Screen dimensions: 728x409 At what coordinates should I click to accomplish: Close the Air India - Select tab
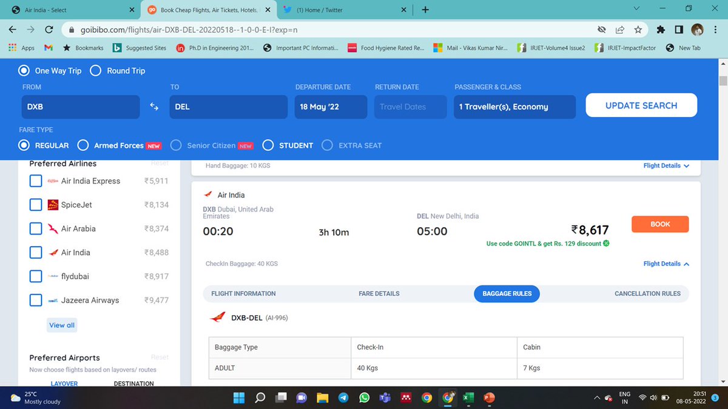point(133,10)
